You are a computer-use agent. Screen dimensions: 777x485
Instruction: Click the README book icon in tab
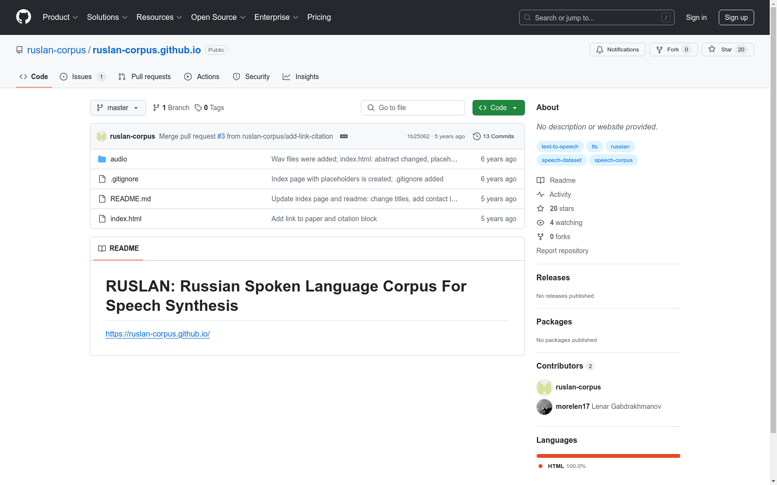click(102, 248)
